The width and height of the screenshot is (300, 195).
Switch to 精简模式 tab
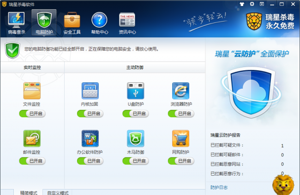[x=29, y=193]
